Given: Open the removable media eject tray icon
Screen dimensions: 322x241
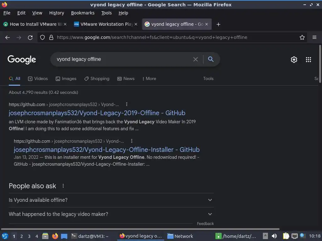Looking at the screenshot, I should pyautogui.click(x=265, y=236).
